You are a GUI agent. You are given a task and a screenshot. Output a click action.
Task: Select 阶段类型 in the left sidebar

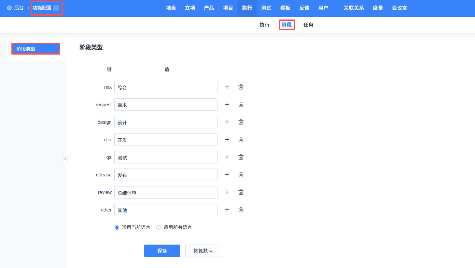point(36,49)
